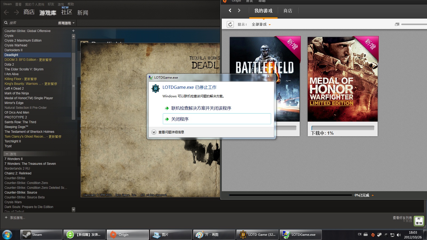Click 添加游戏 link
427x240 pixels.
pyautogui.click(x=18, y=218)
